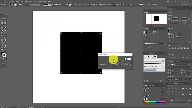Open the Navigator panel options menu
192x108 pixels.
point(166,12)
